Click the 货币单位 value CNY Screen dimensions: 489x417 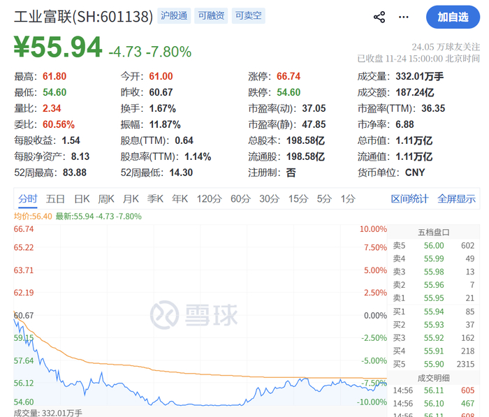[x=415, y=173]
